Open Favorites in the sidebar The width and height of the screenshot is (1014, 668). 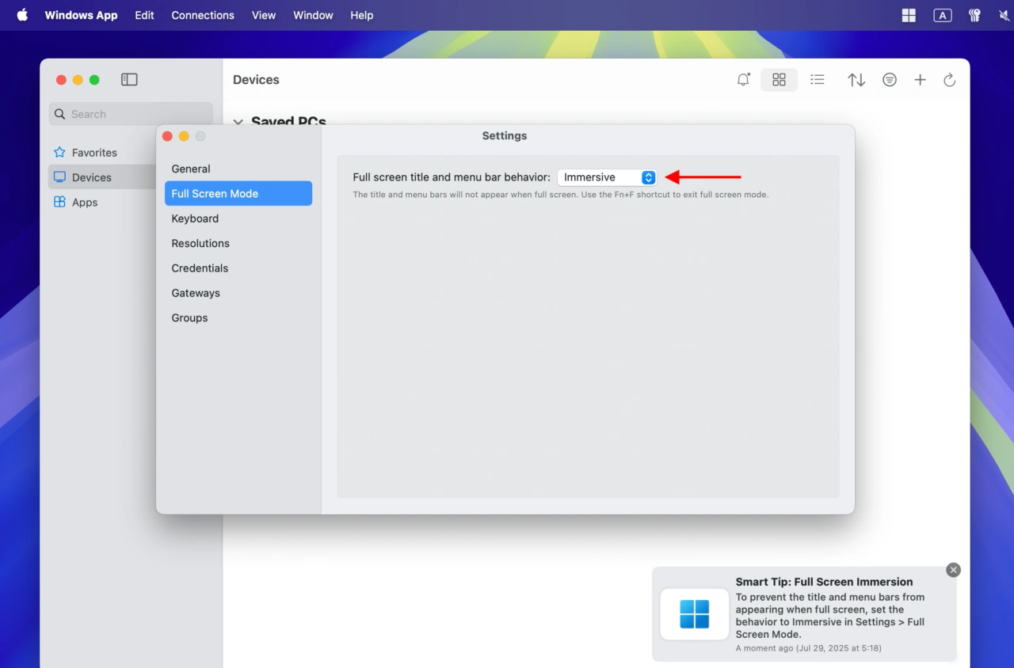[x=94, y=153]
